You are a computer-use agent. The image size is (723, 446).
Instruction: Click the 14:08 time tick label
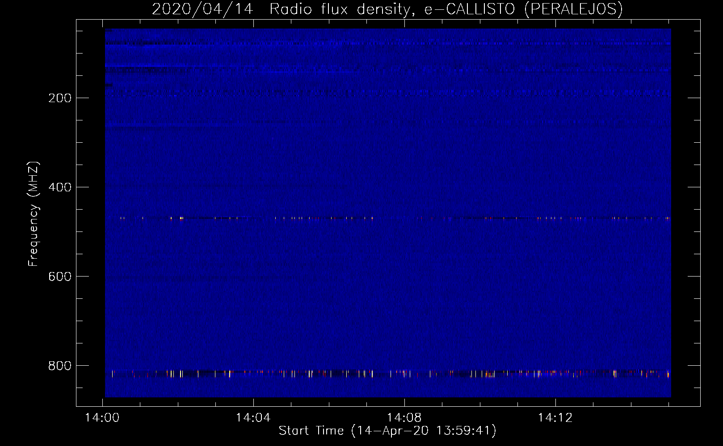coord(404,418)
